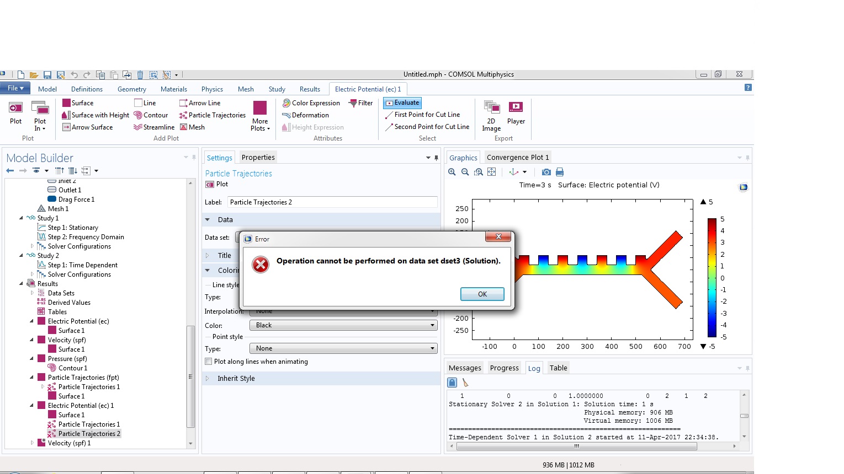Enable Plot along lines when animating
The image size is (844, 474).
[x=209, y=362]
